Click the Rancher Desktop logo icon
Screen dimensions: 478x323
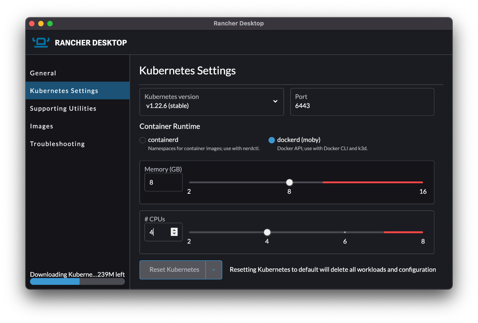(41, 42)
